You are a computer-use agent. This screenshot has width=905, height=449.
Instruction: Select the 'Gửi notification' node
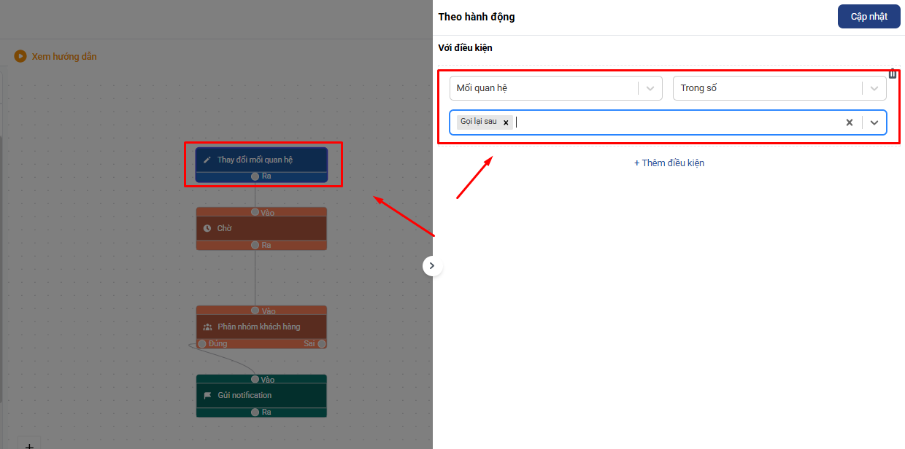(261, 395)
